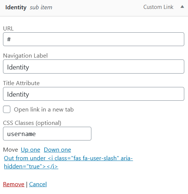This screenshot has width=188, height=194.
Task: Click the Move label before Up one
Action: tap(10, 150)
